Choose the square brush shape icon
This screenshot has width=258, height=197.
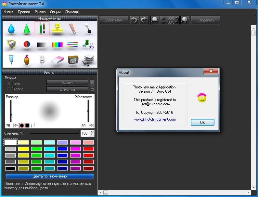point(27,125)
